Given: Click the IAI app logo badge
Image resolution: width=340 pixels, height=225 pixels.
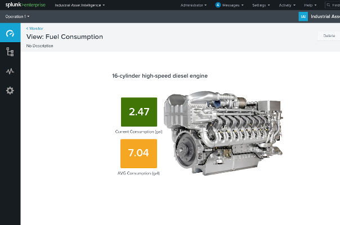Looking at the screenshot, I should click(x=303, y=16).
